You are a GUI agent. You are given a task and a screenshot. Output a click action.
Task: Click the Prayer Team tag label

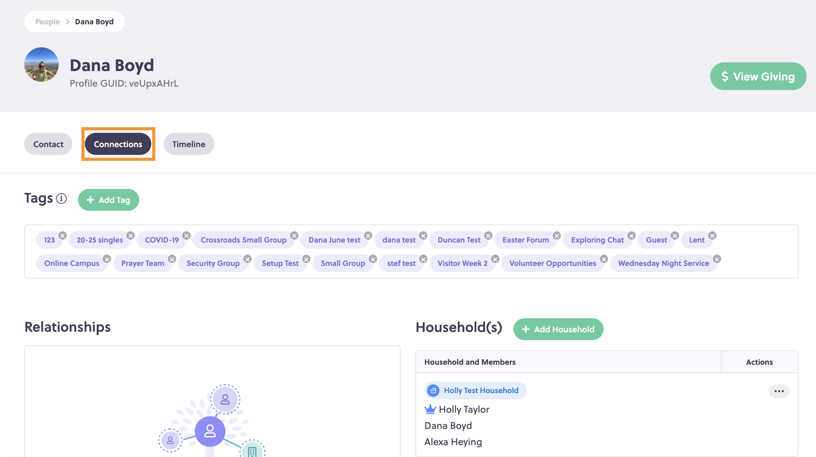143,263
